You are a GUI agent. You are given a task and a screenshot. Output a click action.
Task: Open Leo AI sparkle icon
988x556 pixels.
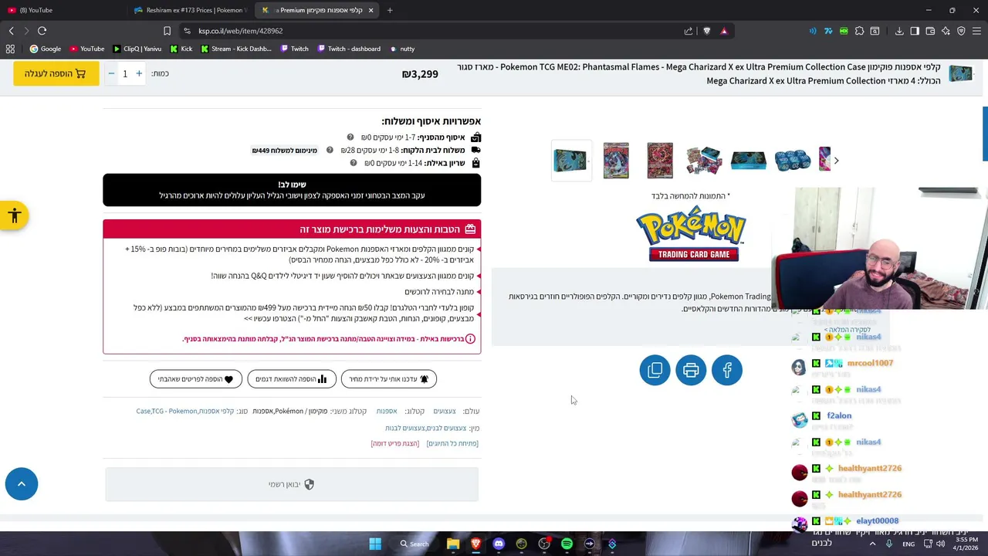click(x=946, y=31)
